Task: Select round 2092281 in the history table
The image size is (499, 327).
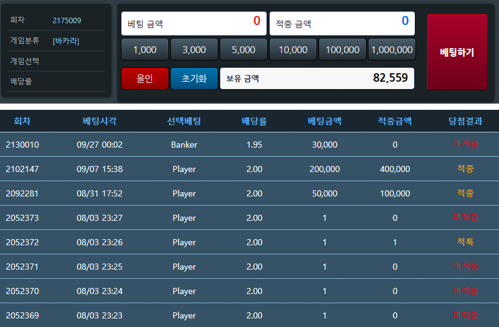Action: 23,193
